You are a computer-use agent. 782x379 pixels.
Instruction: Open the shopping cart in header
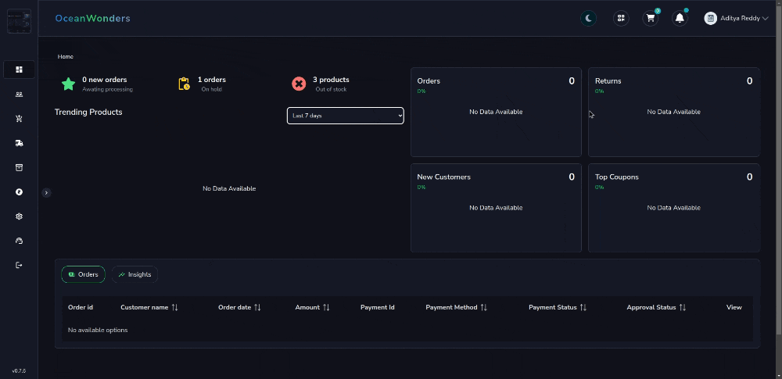point(650,18)
